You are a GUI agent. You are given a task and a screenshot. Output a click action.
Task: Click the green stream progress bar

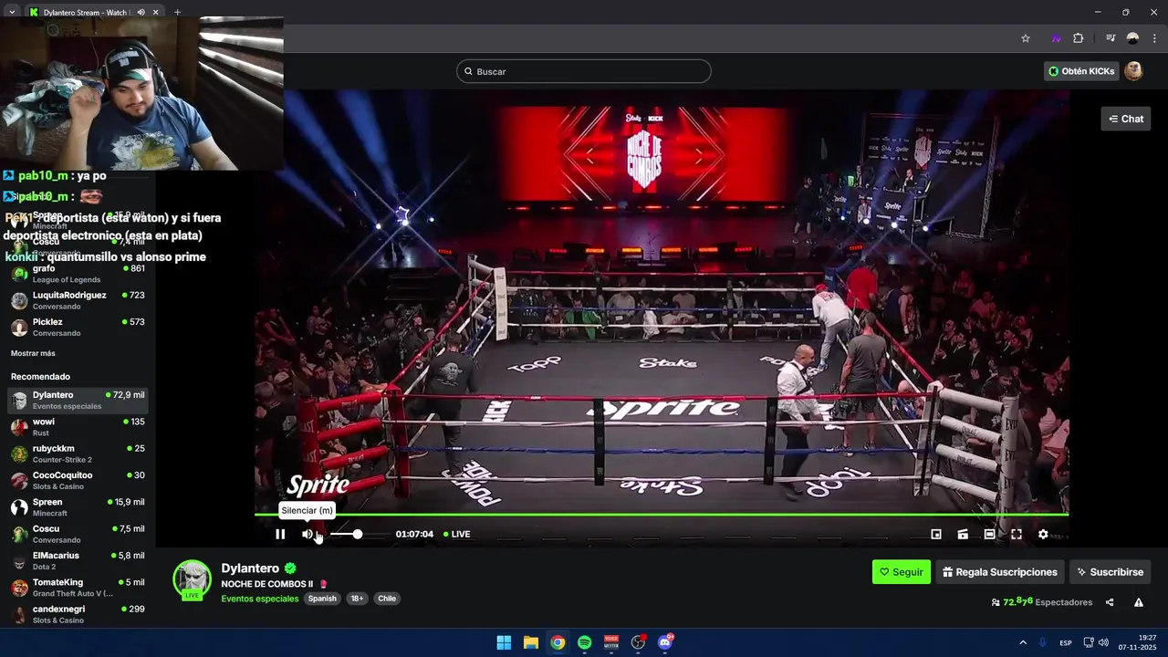(x=662, y=515)
